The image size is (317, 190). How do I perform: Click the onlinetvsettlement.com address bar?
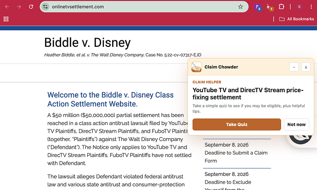144,7
